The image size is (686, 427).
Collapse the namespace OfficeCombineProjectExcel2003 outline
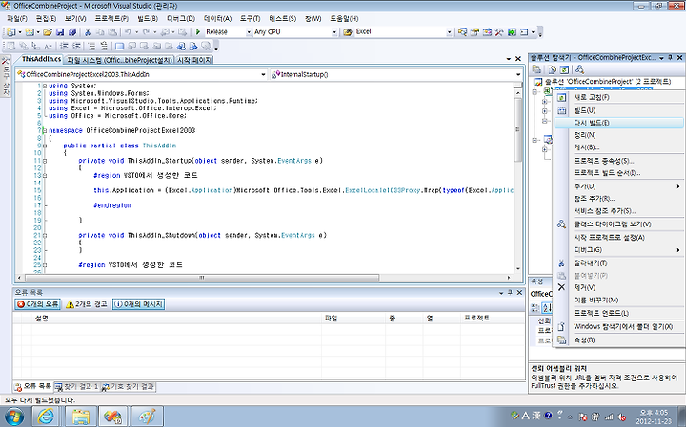tap(45, 130)
